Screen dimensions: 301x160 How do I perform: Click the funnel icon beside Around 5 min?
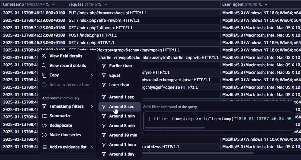[104, 126]
